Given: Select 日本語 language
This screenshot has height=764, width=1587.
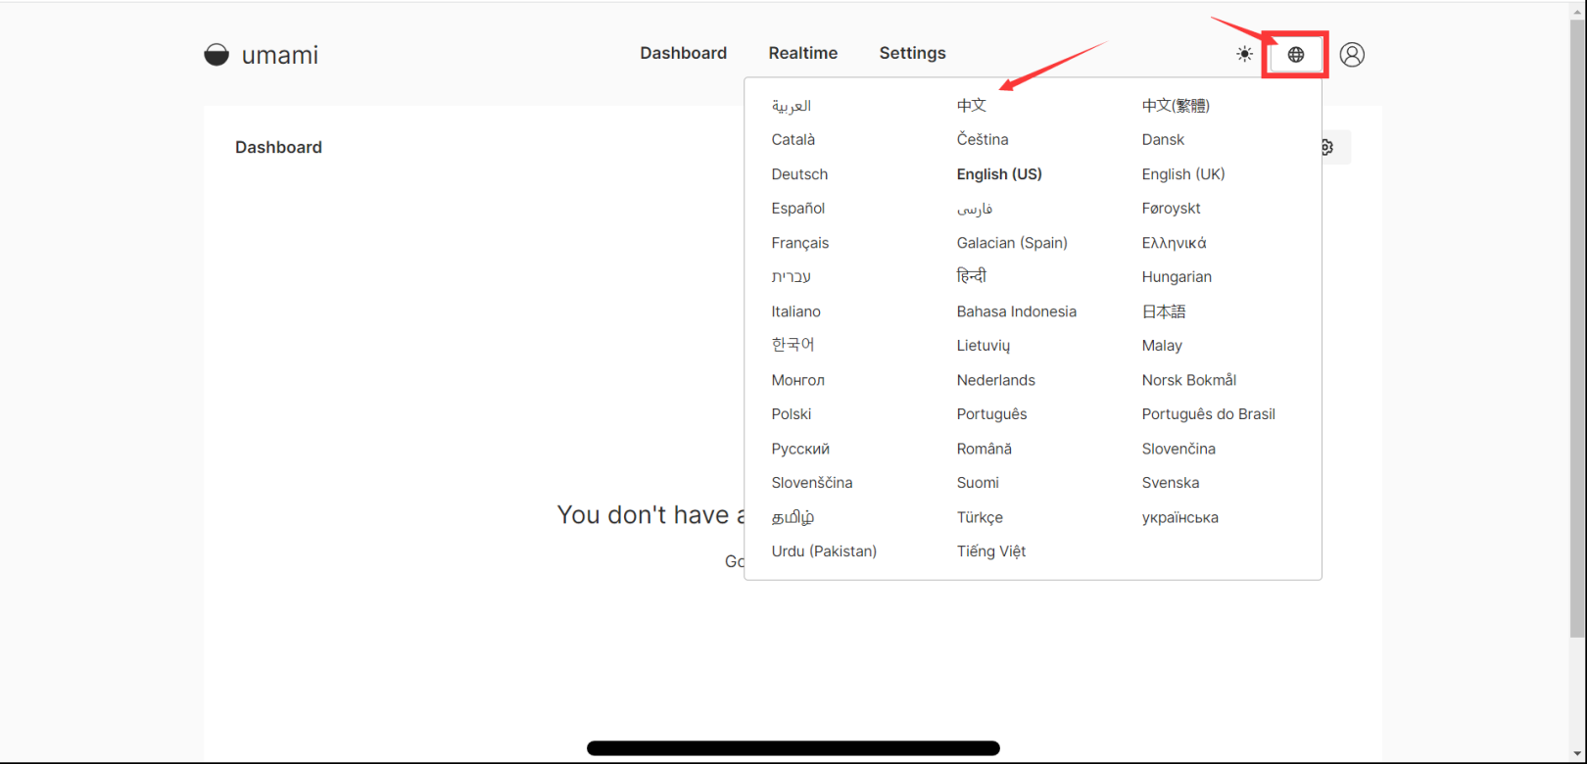Looking at the screenshot, I should point(1163,311).
